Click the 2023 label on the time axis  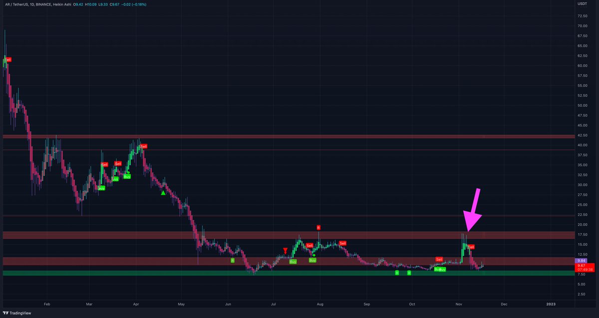(x=551, y=304)
